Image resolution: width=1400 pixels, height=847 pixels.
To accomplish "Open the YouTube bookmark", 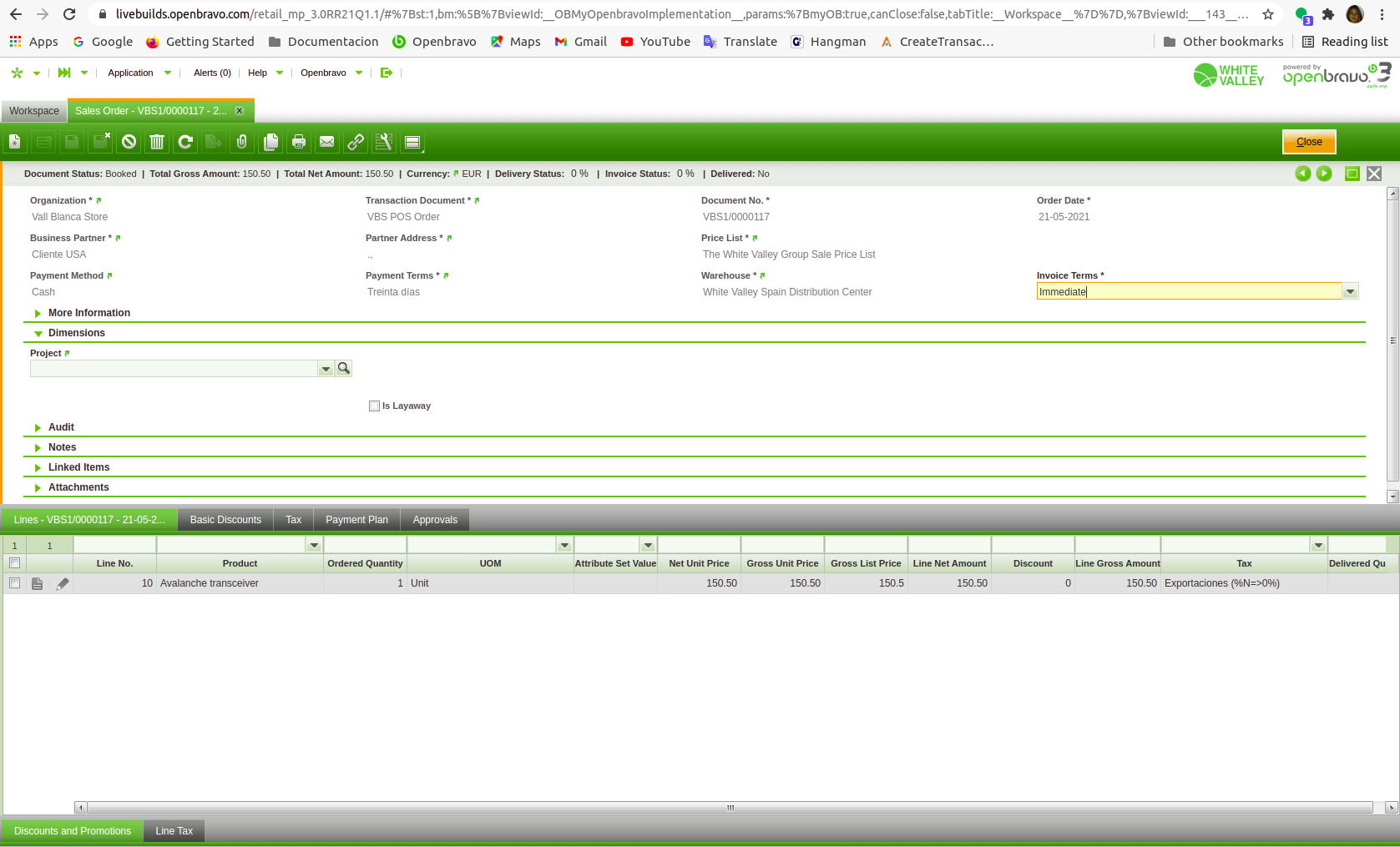I will [655, 42].
